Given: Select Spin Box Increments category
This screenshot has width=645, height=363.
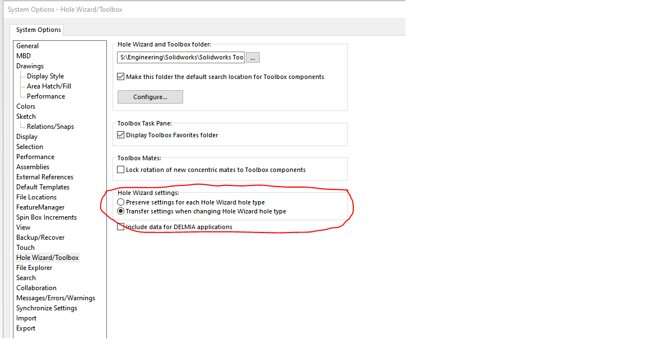Looking at the screenshot, I should click(x=46, y=217).
